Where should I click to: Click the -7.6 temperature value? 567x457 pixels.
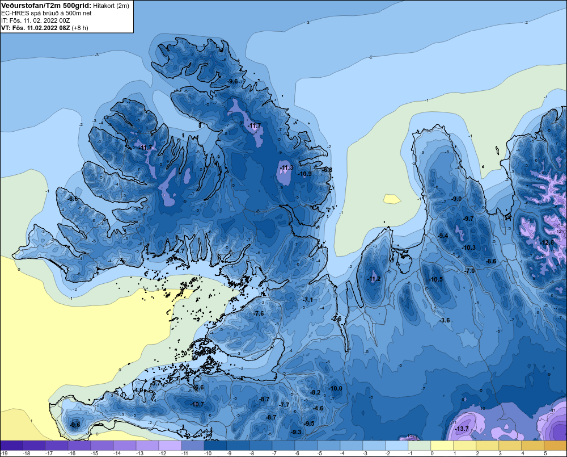(x=259, y=313)
